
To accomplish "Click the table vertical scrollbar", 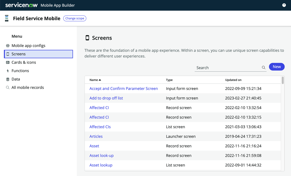I will tap(283, 80).
